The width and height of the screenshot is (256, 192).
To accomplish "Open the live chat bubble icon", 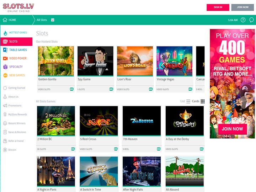I will [251, 20].
